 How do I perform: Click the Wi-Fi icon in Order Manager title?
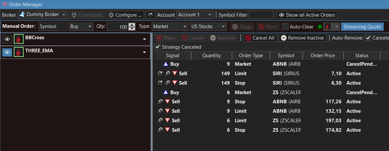point(5,5)
